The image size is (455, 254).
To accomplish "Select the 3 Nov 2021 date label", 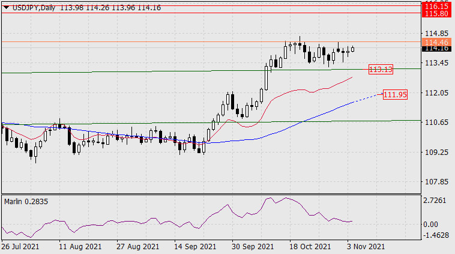I will click(366, 247).
